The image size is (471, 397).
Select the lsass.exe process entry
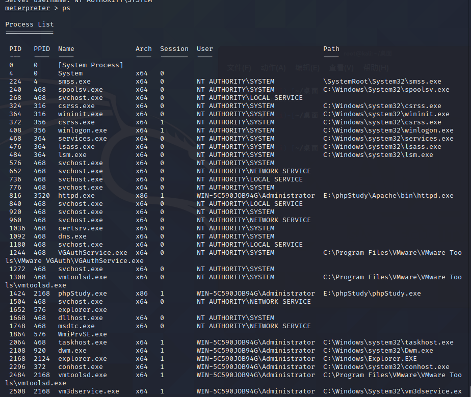tap(76, 146)
